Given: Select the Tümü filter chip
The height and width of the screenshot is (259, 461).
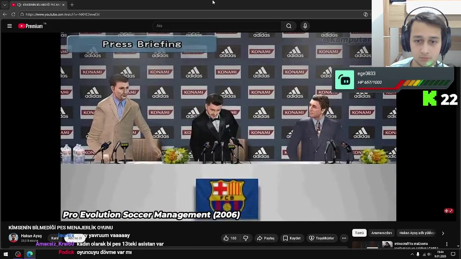Looking at the screenshot, I should [x=359, y=233].
